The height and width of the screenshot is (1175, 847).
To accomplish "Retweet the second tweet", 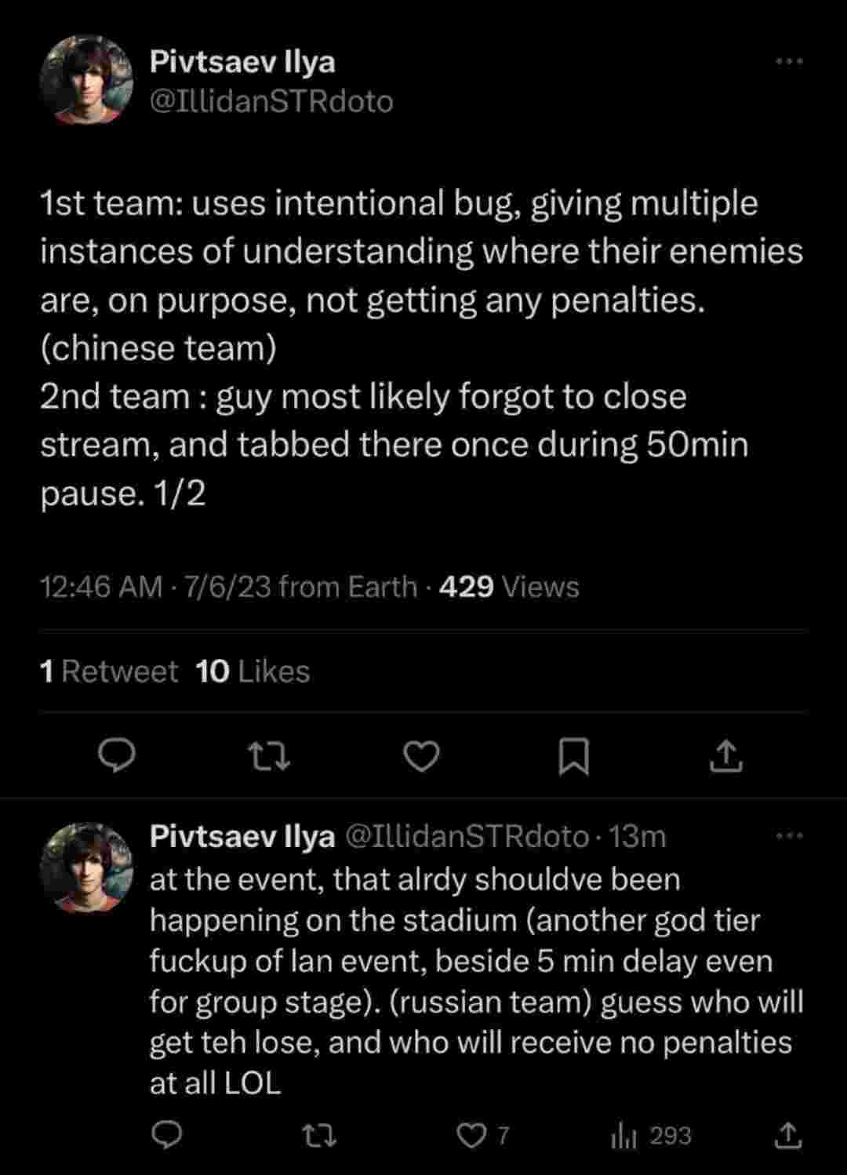I will pyautogui.click(x=320, y=1135).
